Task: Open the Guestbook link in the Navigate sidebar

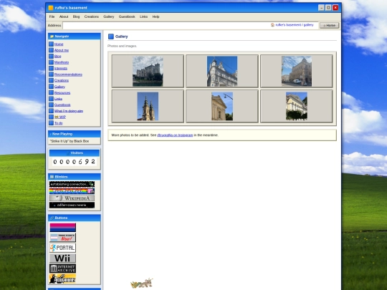Action: 62,105
